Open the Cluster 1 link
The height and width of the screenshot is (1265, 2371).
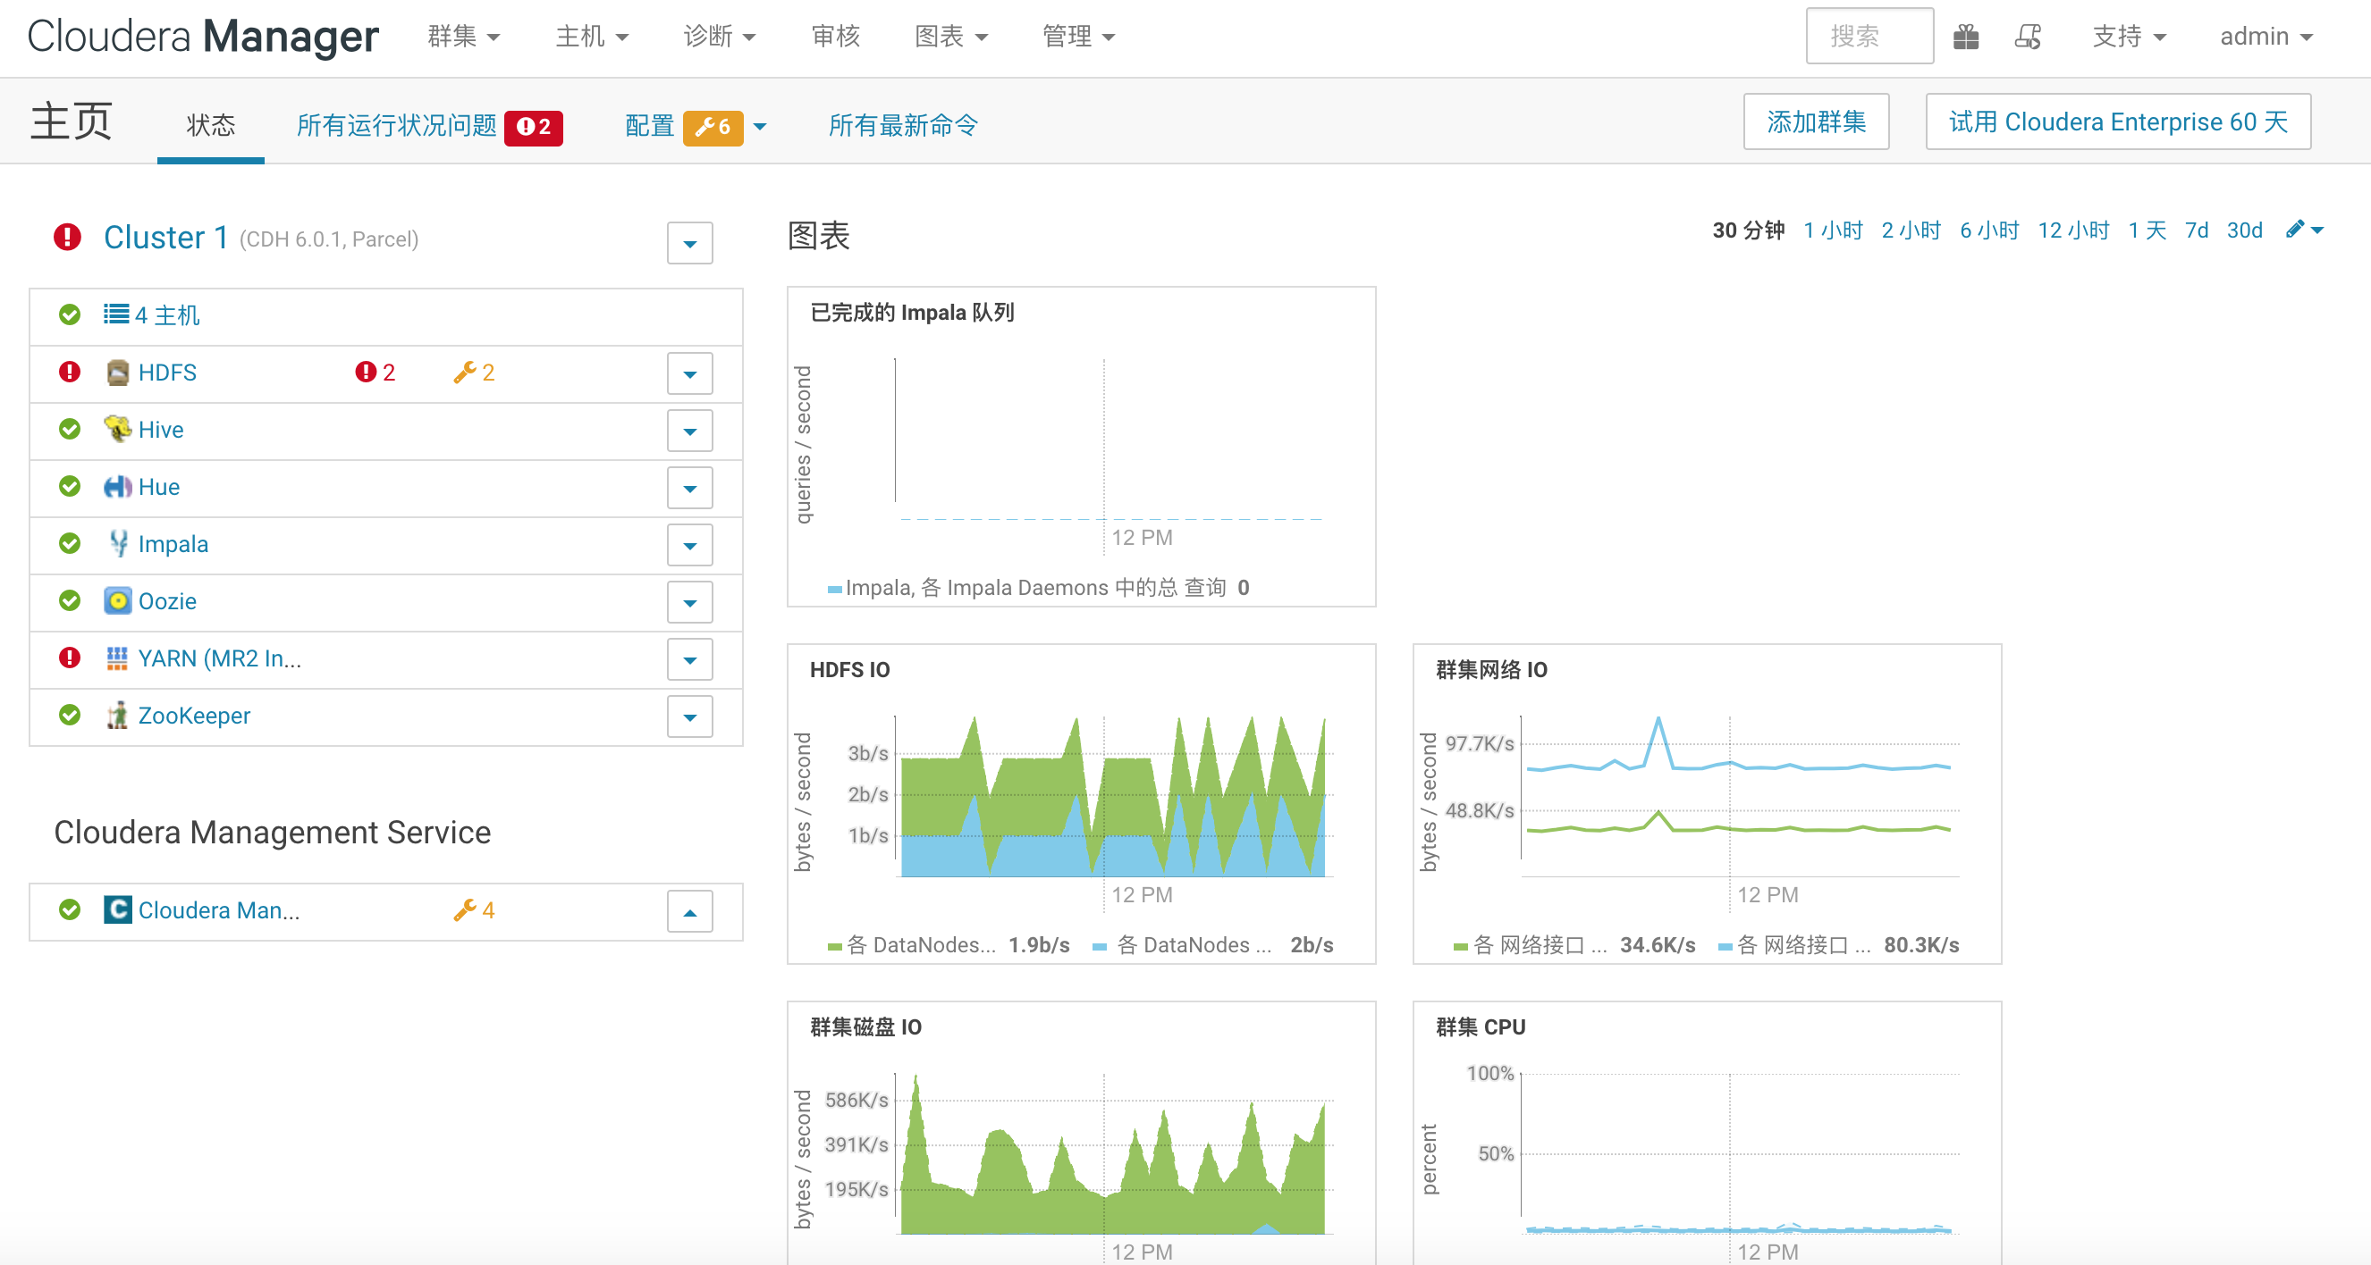coord(165,238)
